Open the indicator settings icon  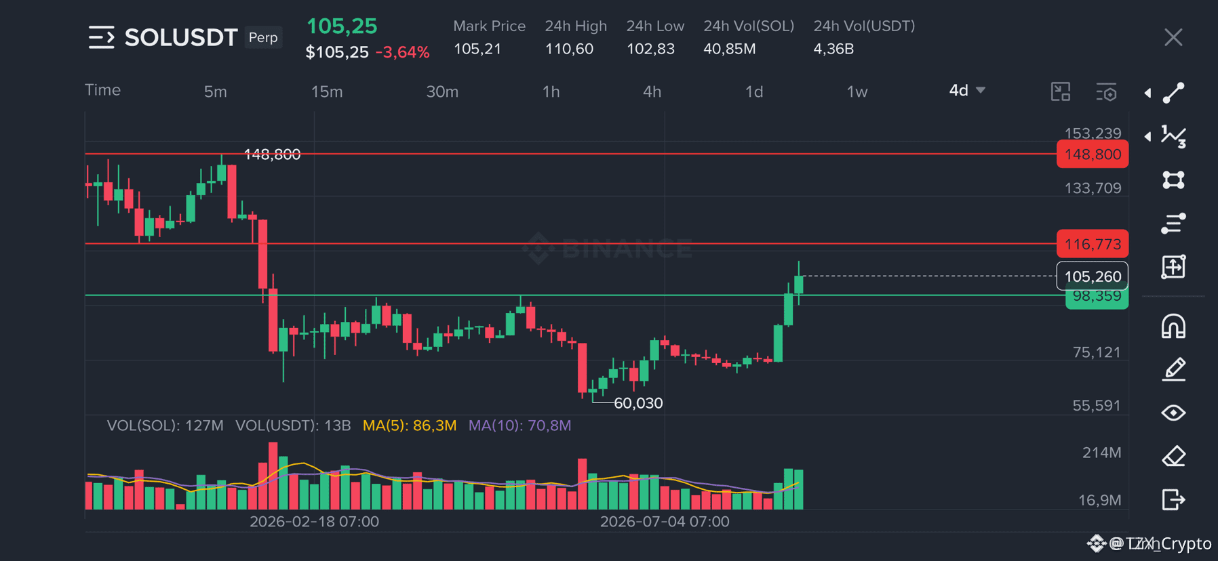pos(1106,91)
